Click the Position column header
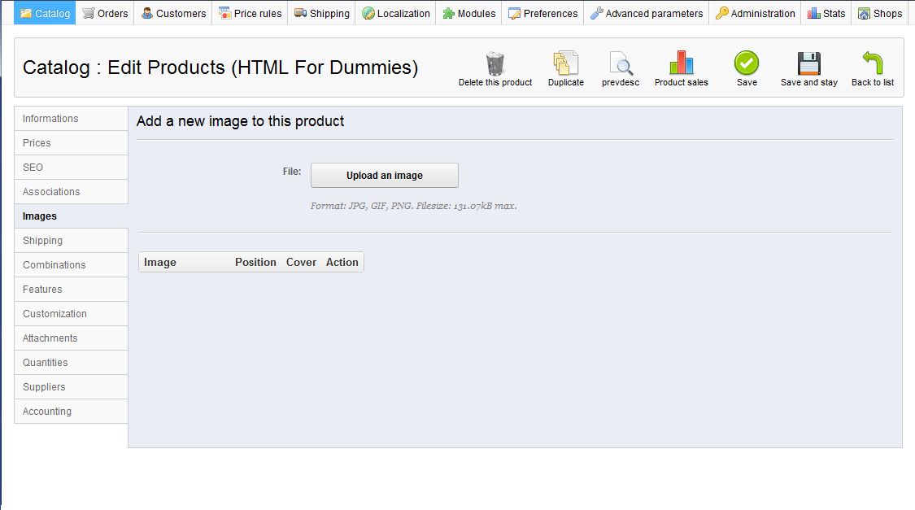The image size is (915, 510). click(x=255, y=262)
